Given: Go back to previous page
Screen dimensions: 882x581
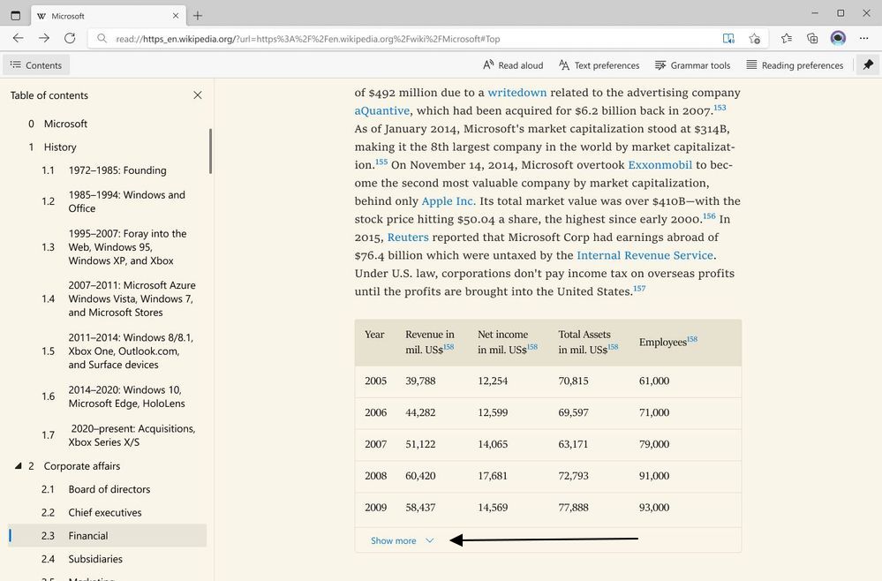Looking at the screenshot, I should coord(18,38).
